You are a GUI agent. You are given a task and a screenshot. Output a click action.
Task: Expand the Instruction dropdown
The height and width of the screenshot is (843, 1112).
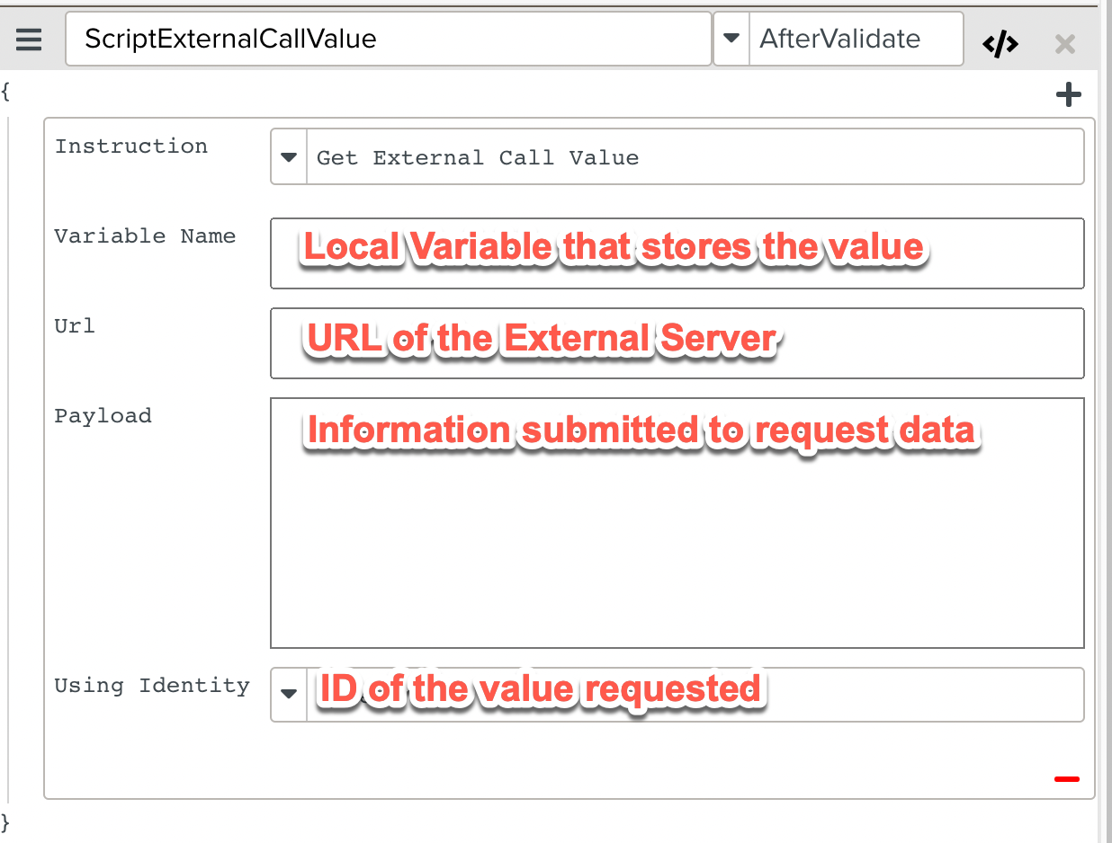point(288,156)
